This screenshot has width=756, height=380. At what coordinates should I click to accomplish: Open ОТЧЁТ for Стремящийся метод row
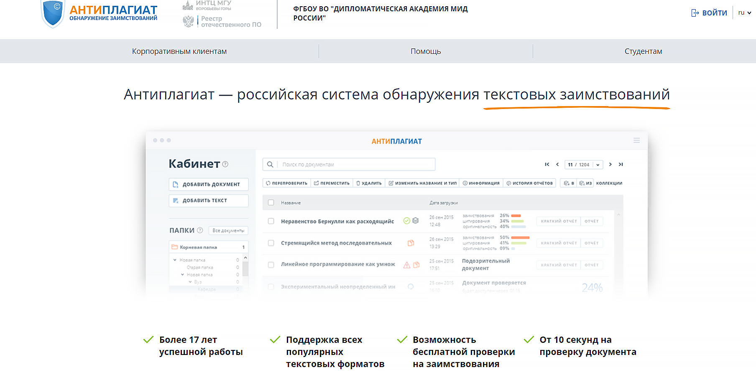[592, 243]
